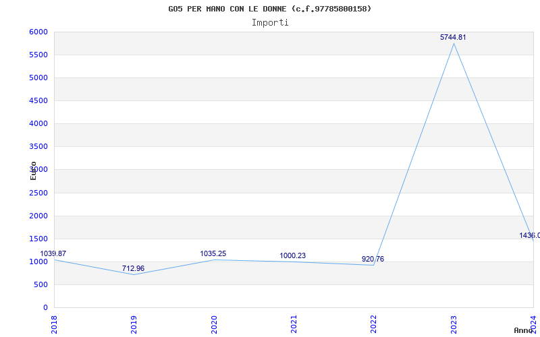Click the 2018 x-axis label

pyautogui.click(x=54, y=325)
